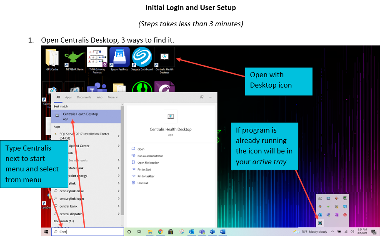Expand the central bank suggestion chevron
385x241 pixels.
119,206
